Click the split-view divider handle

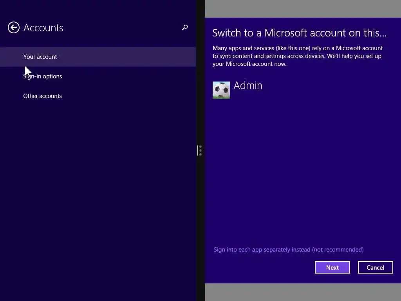pyautogui.click(x=199, y=150)
